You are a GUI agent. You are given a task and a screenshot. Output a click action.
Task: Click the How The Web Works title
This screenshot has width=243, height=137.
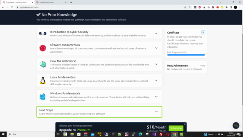point(63,61)
